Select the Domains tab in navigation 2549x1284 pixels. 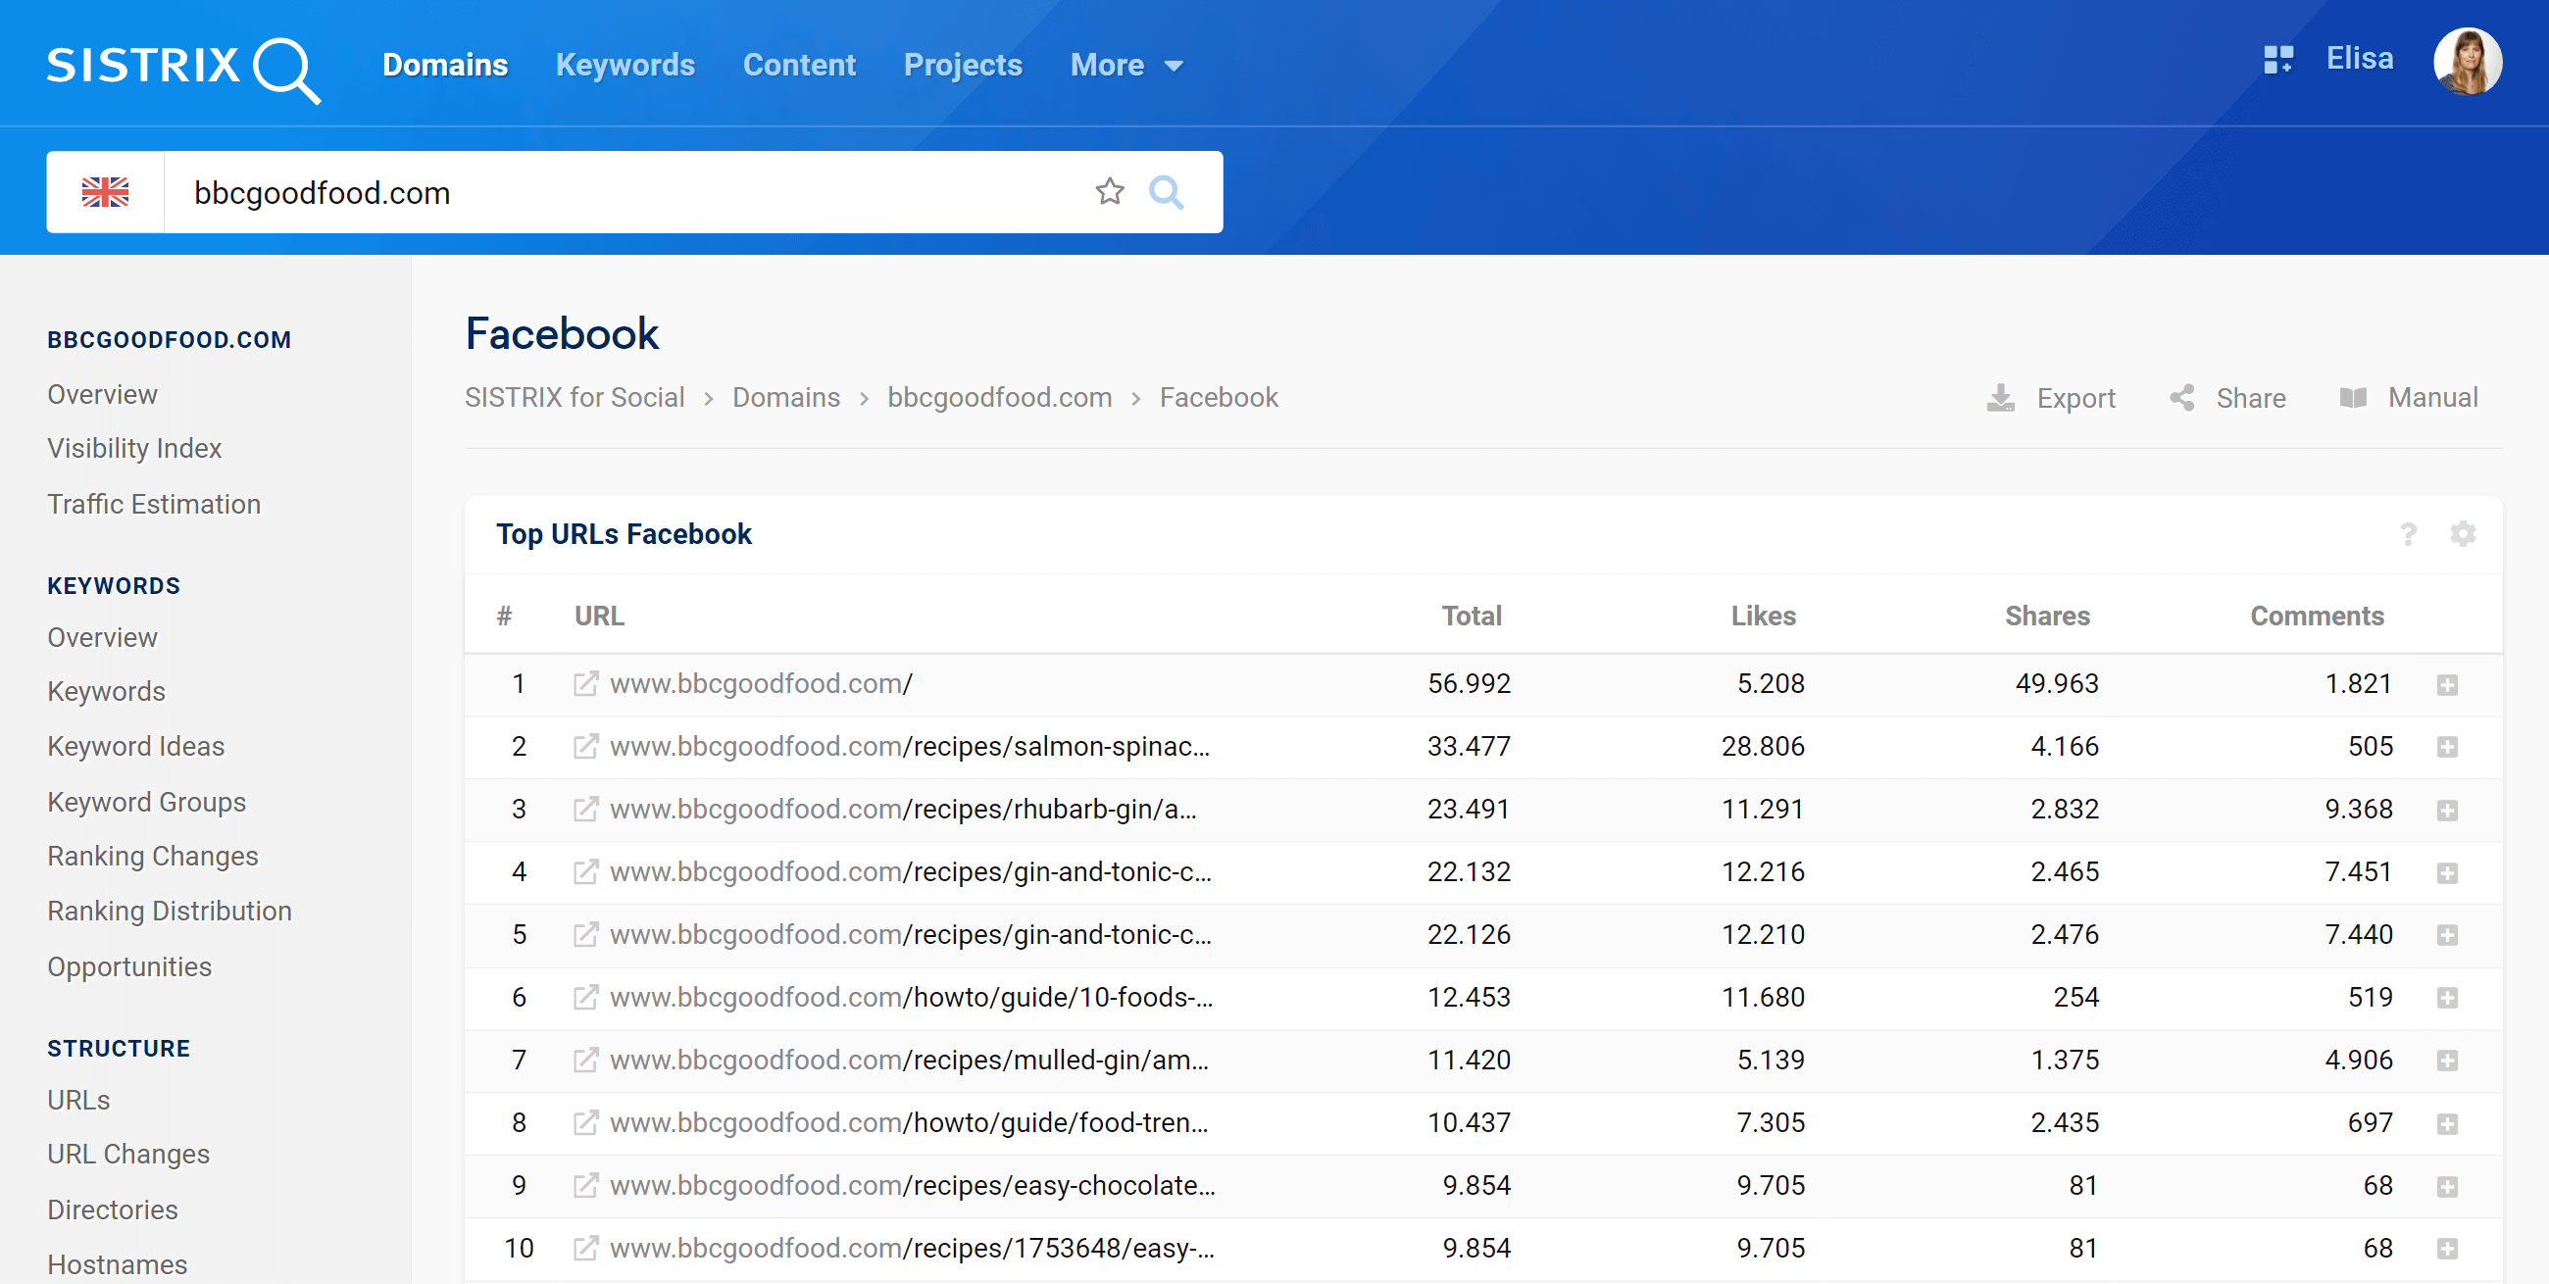[445, 64]
